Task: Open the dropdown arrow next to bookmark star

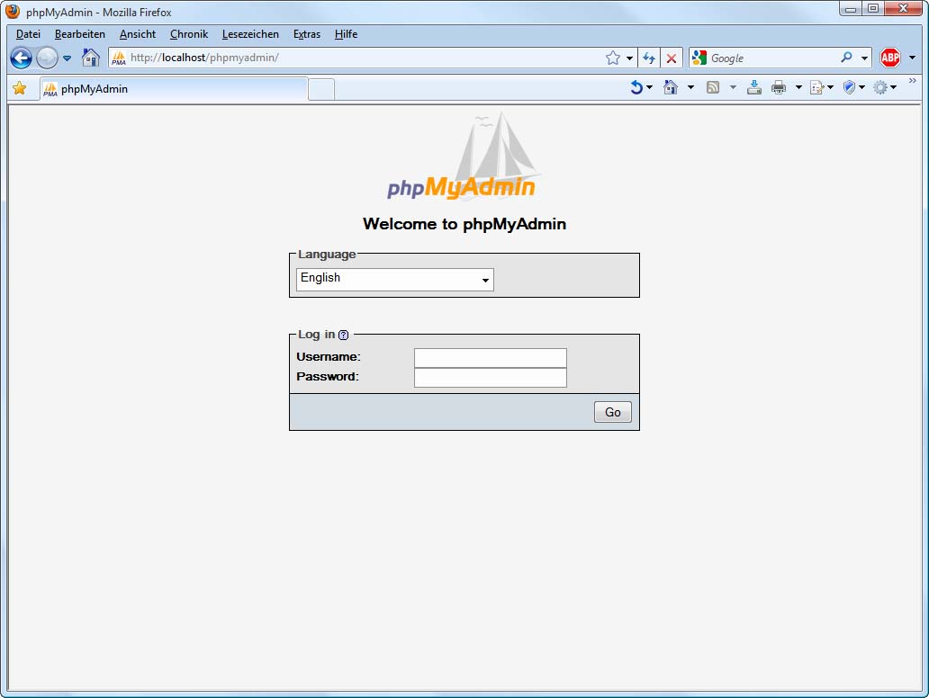Action: click(x=629, y=58)
